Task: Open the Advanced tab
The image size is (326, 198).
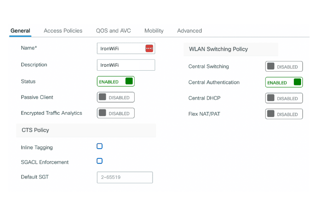Action: (190, 31)
